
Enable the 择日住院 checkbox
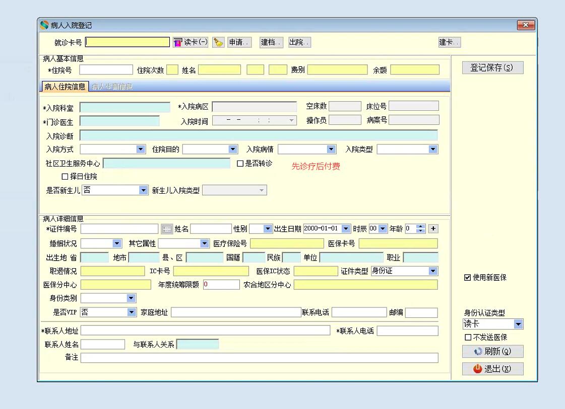(65, 177)
